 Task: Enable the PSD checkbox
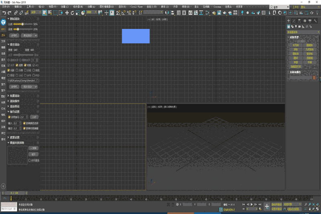coord(34,75)
